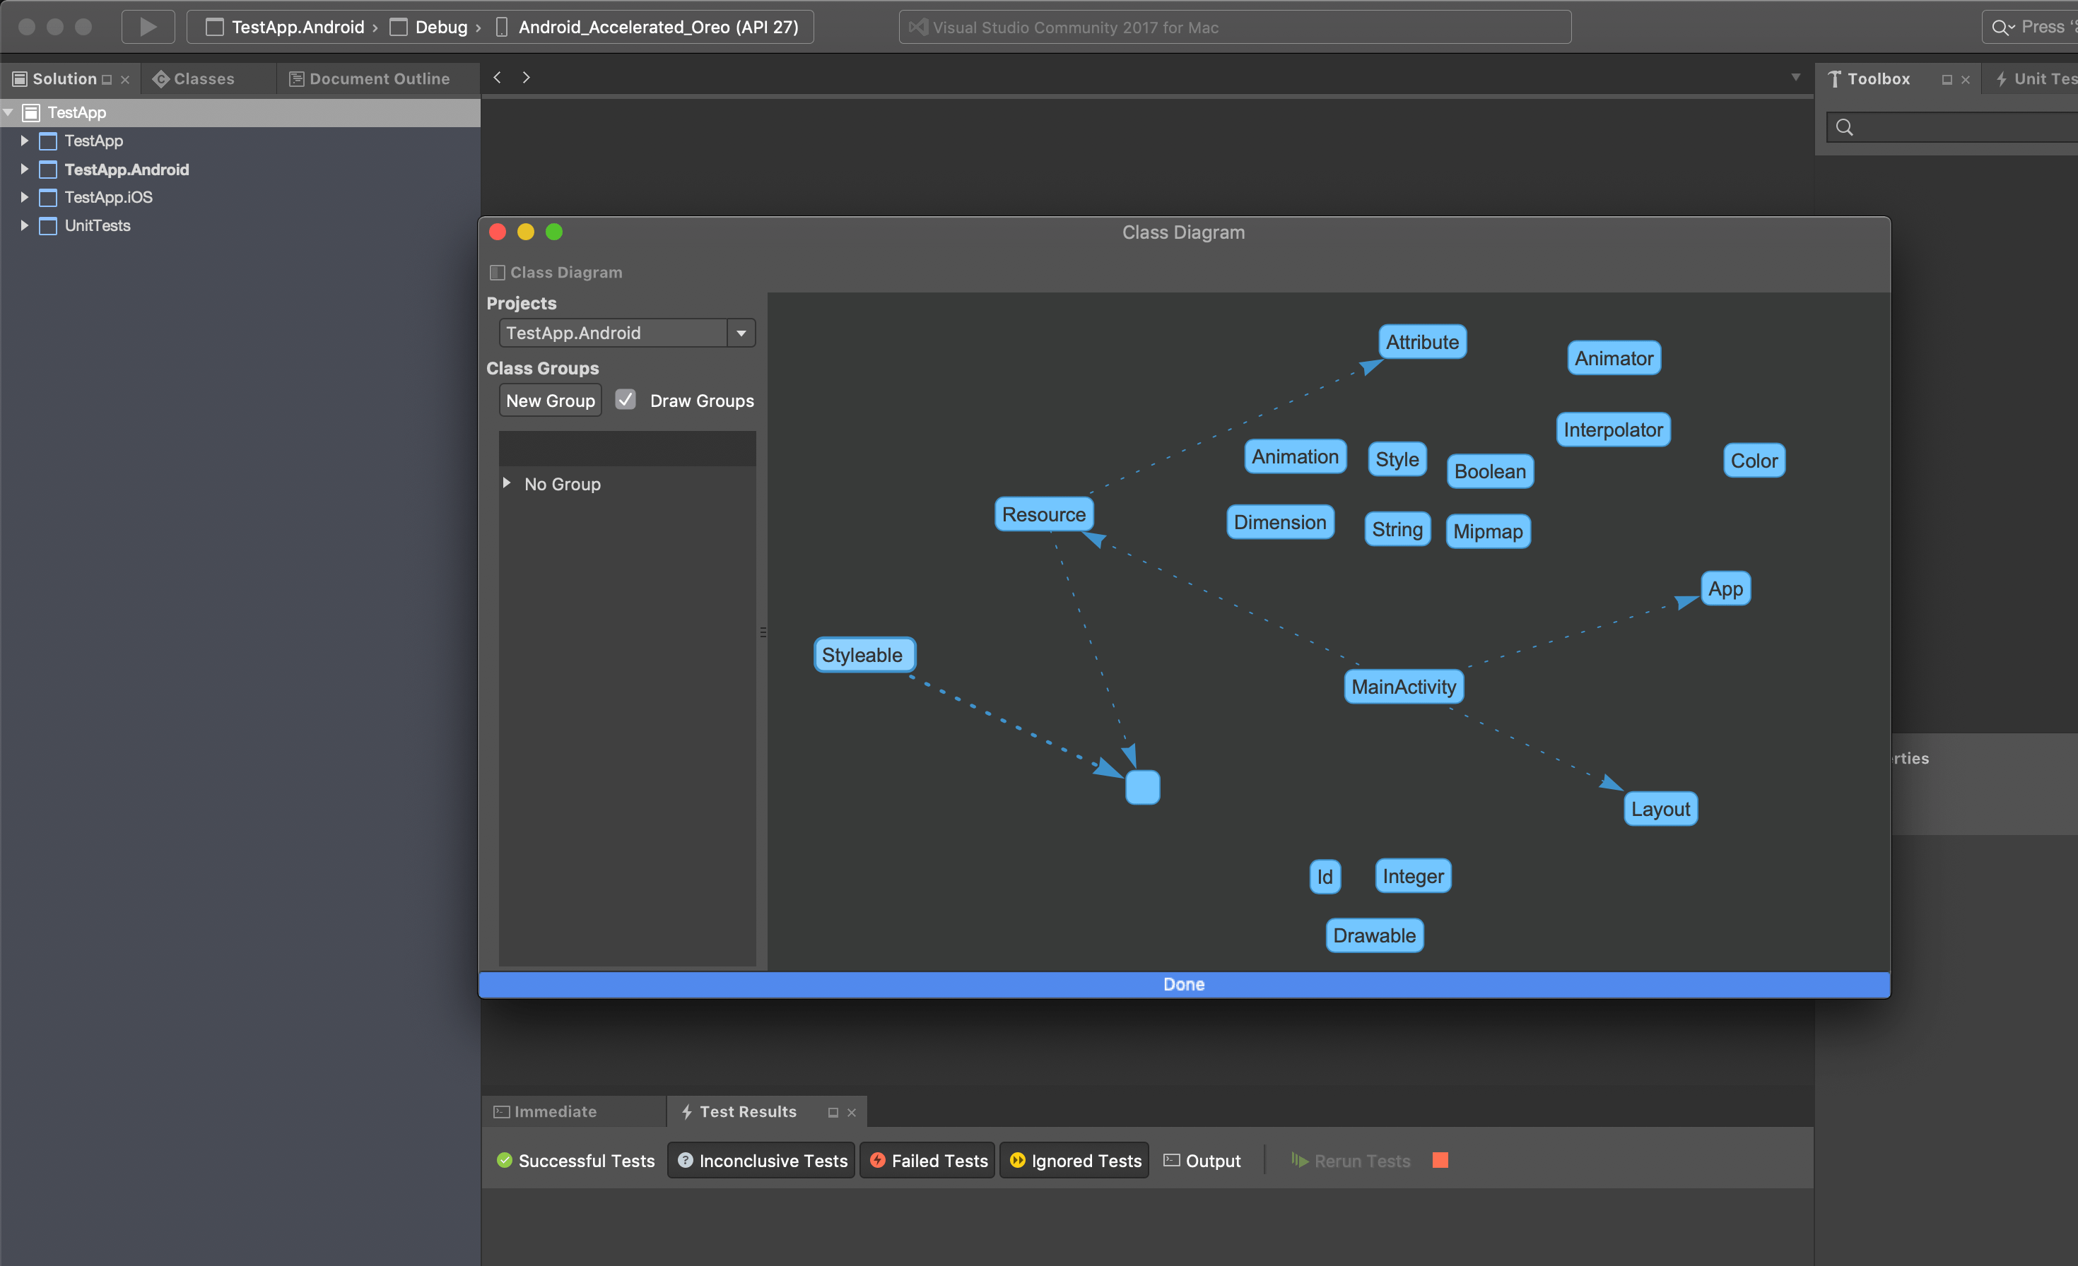Expand the TestApp.iOS project in the solution tree
Viewport: 2078px width, 1266px height.
tap(25, 198)
